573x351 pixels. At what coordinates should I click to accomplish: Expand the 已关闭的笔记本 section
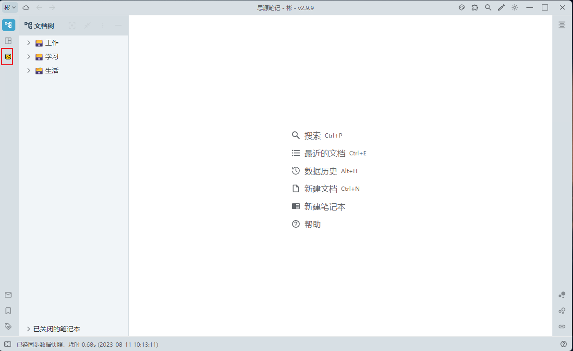28,328
